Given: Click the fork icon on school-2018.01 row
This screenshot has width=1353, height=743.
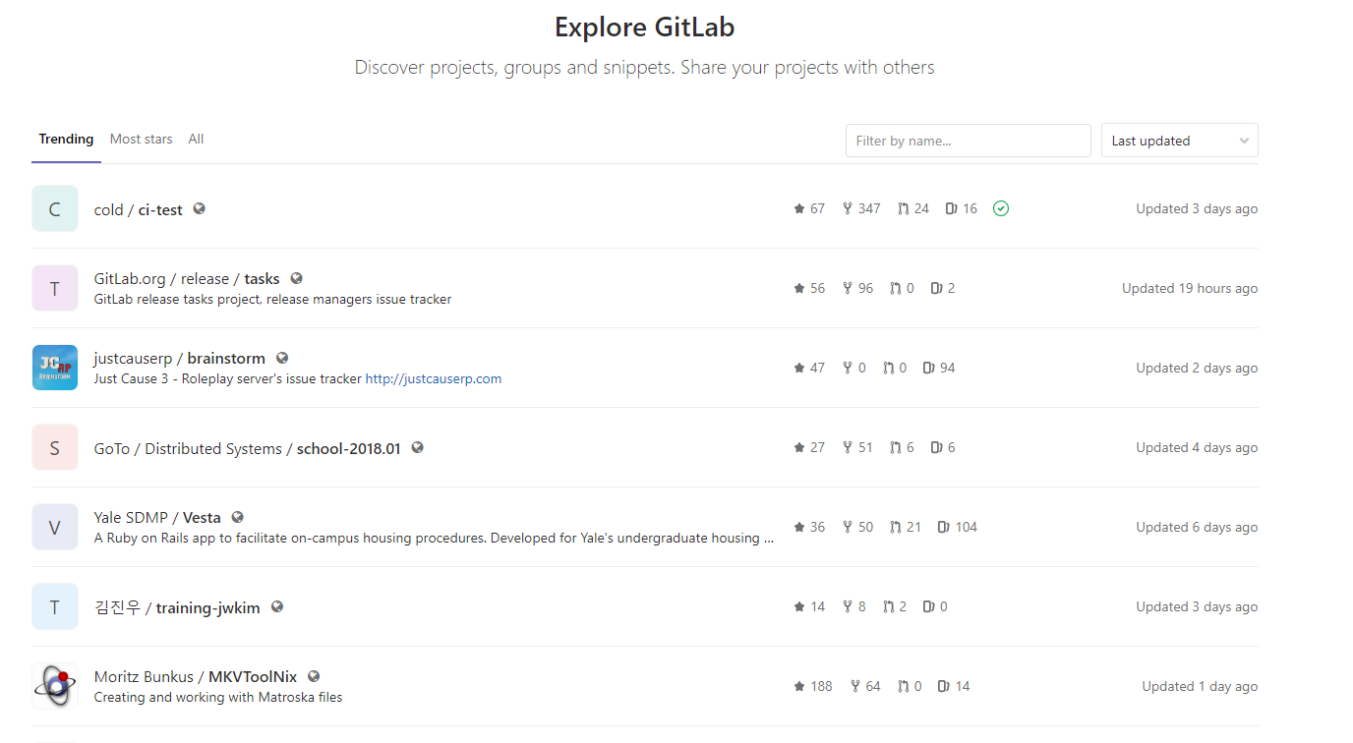Looking at the screenshot, I should [x=848, y=447].
